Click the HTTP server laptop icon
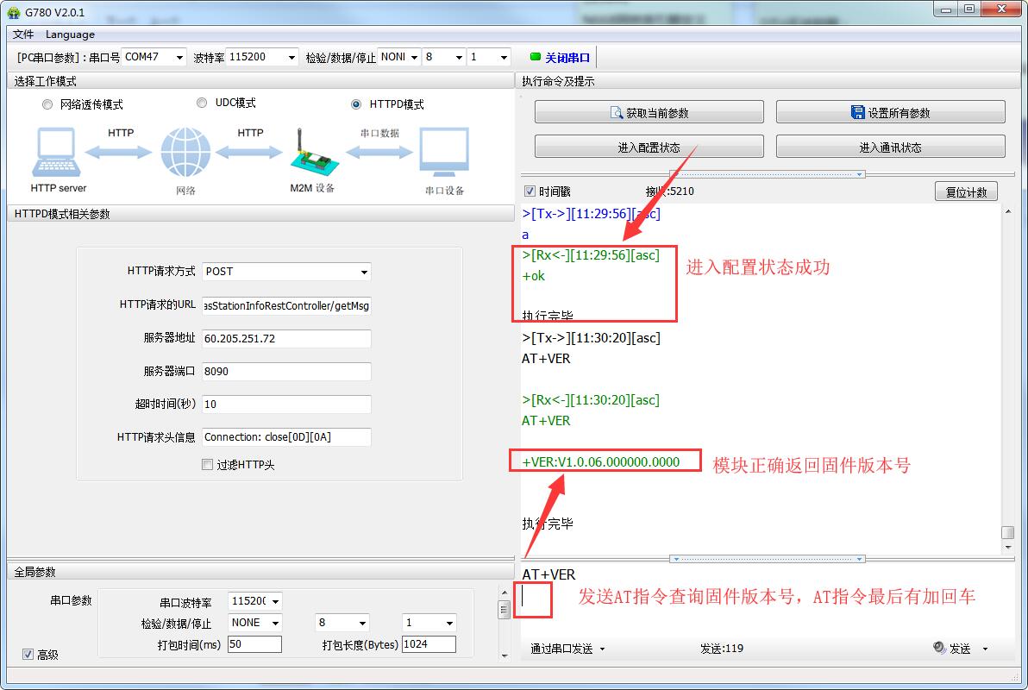1028x690 pixels. (58, 154)
